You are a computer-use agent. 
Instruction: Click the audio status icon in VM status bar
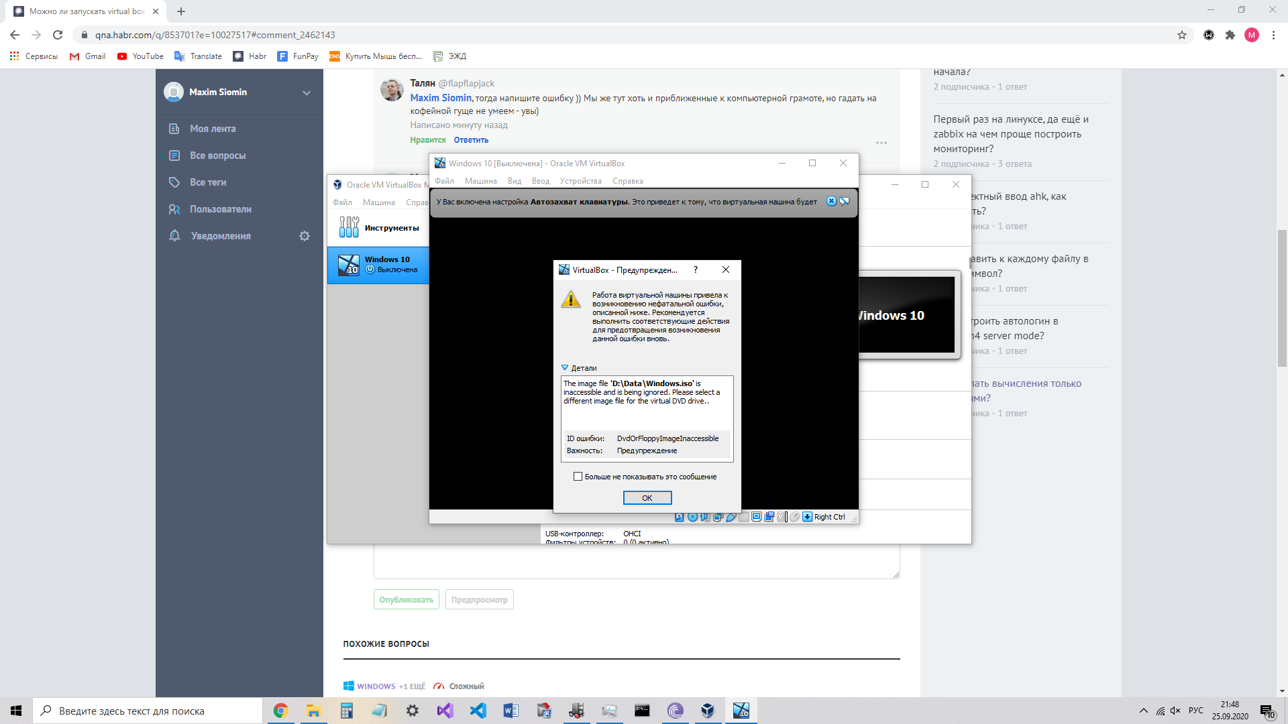(705, 517)
